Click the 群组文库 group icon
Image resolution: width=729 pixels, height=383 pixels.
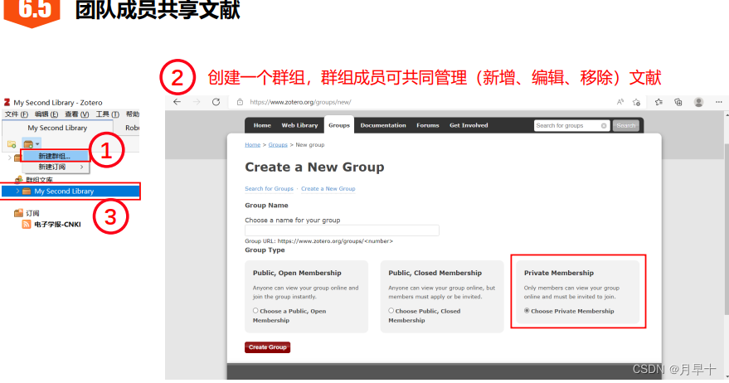pyautogui.click(x=18, y=180)
